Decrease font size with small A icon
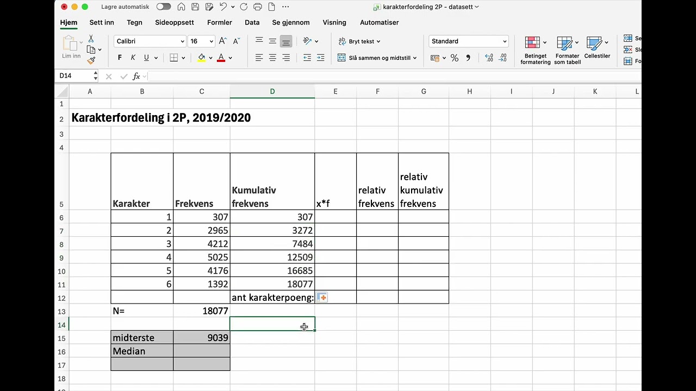This screenshot has width=696, height=391. click(236, 41)
